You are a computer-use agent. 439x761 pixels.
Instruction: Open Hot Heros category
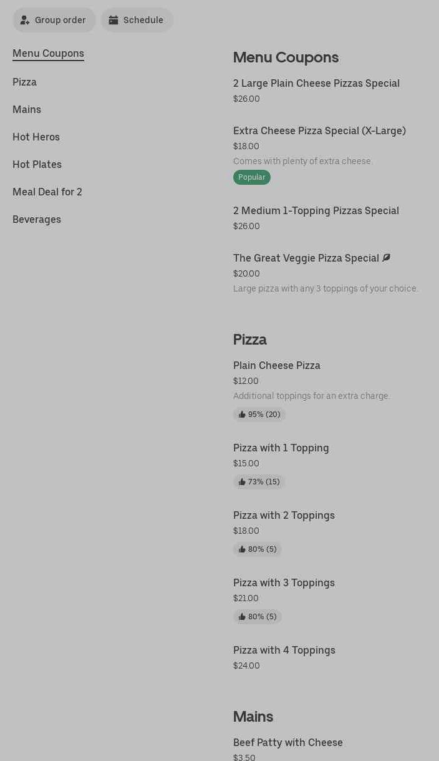pyautogui.click(x=36, y=137)
